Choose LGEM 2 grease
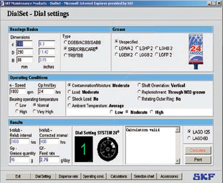 (116, 54)
